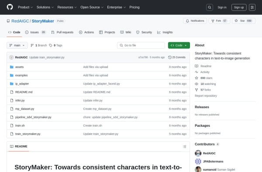Open the a7ce766 commit hash
The height and width of the screenshot is (172, 262).
click(x=143, y=57)
